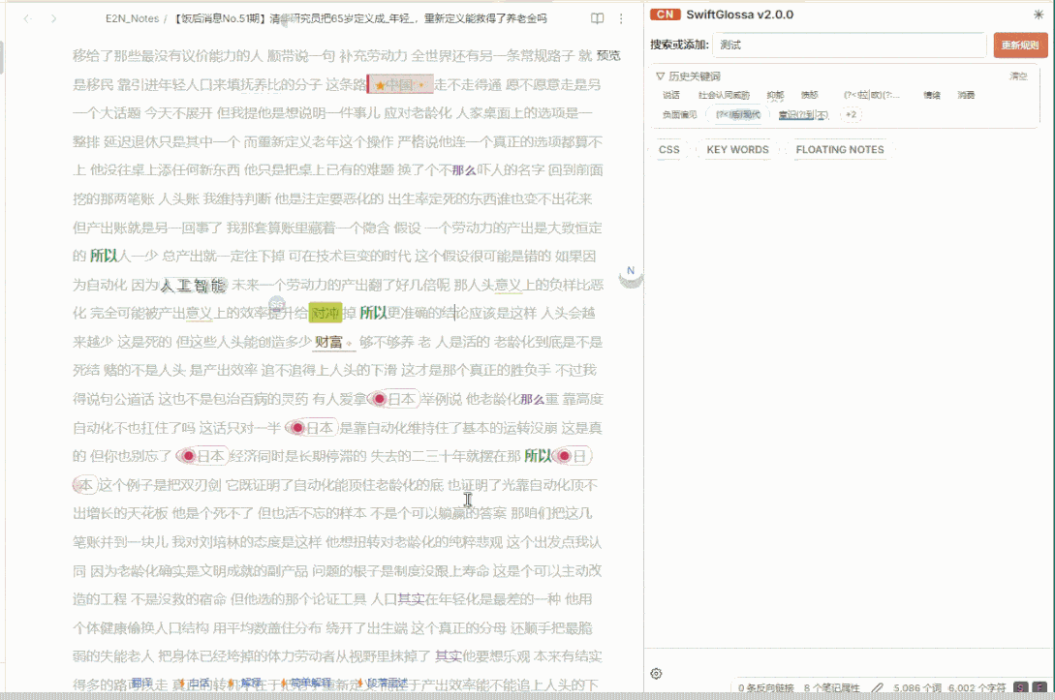This screenshot has width=1055, height=700.
Task: Select history keyword 情绪
Action: pyautogui.click(x=932, y=95)
